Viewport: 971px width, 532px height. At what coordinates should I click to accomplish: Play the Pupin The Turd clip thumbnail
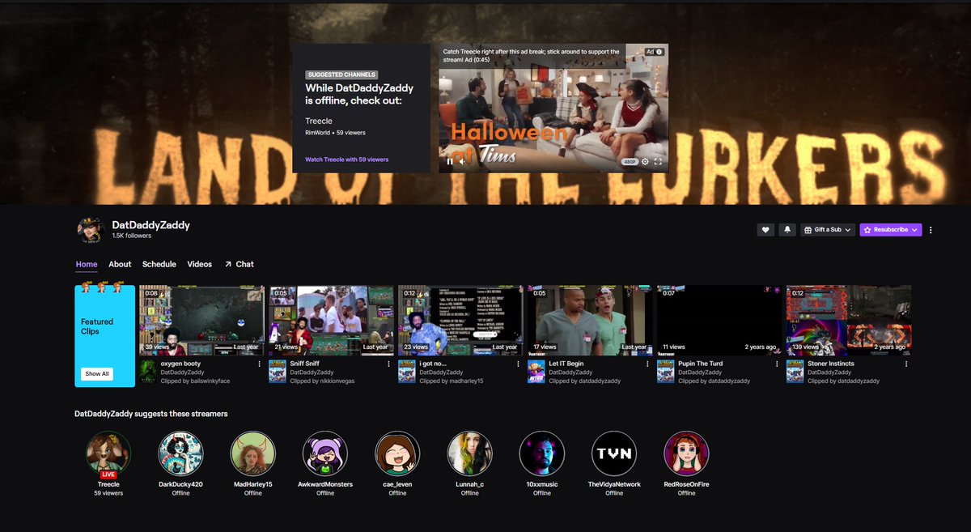point(719,321)
